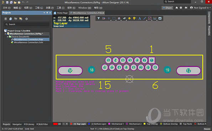The width and height of the screenshot is (212, 131).
Task: Switch to the PCB Library panel tab
Action: [x=29, y=124]
